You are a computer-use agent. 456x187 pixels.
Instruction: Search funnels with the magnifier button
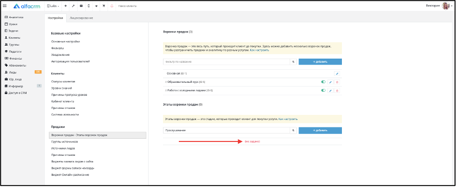pyautogui.click(x=293, y=62)
